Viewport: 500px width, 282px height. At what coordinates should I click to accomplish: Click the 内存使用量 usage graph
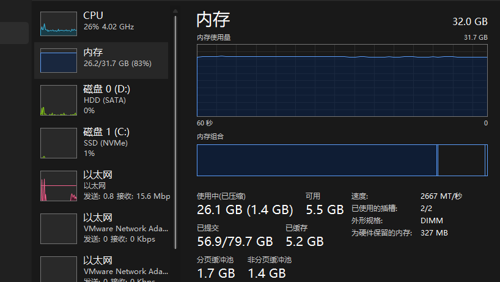pos(342,80)
